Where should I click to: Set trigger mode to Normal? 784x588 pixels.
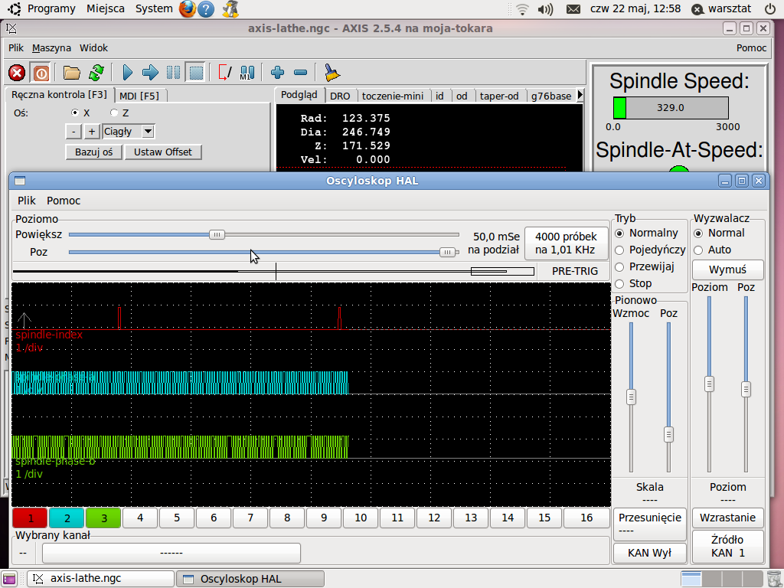(698, 234)
